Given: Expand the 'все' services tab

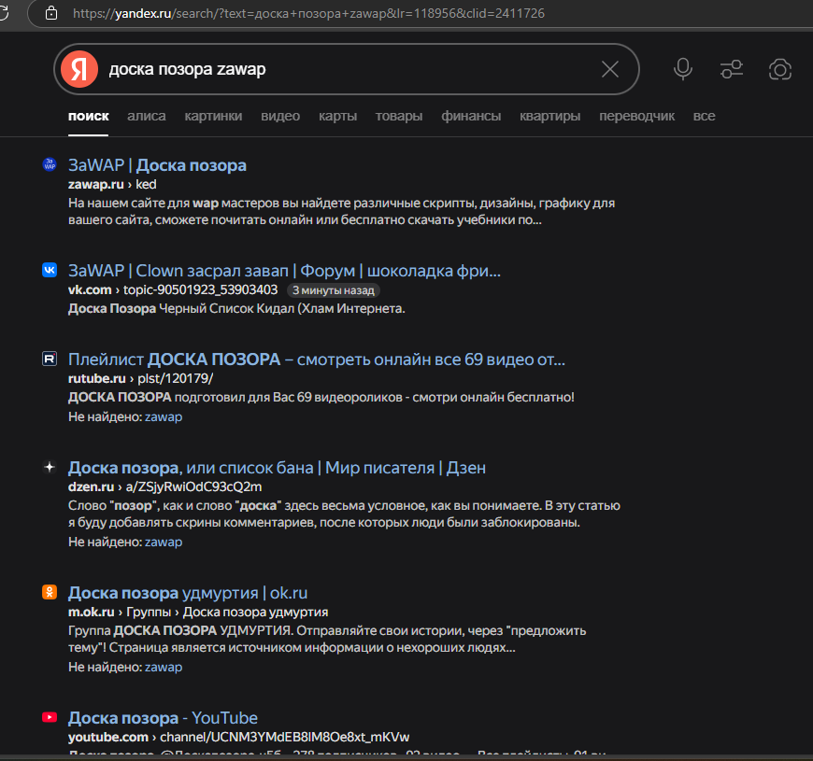Looking at the screenshot, I should click(704, 116).
